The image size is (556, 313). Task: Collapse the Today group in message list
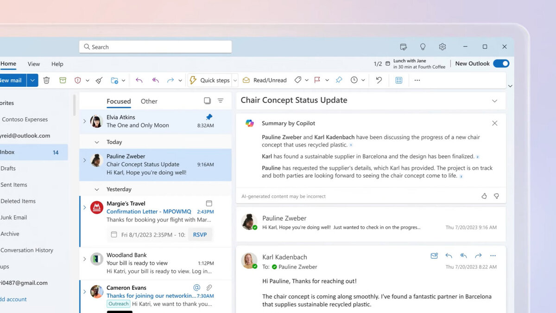(x=97, y=142)
